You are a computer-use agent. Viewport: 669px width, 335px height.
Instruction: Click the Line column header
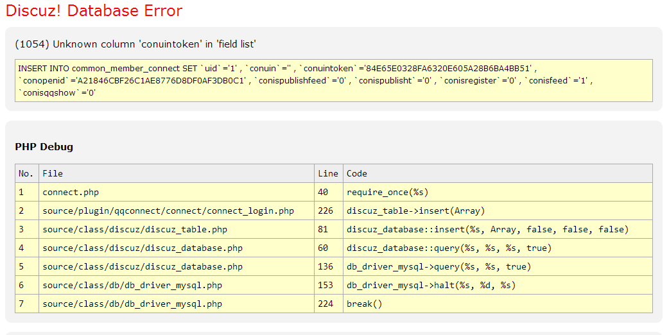pos(327,173)
